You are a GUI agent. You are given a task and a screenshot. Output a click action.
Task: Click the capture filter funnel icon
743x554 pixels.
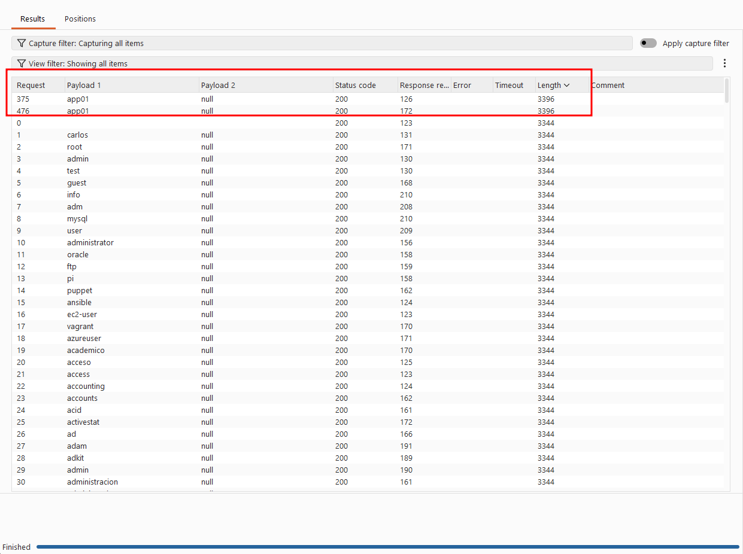click(x=22, y=43)
